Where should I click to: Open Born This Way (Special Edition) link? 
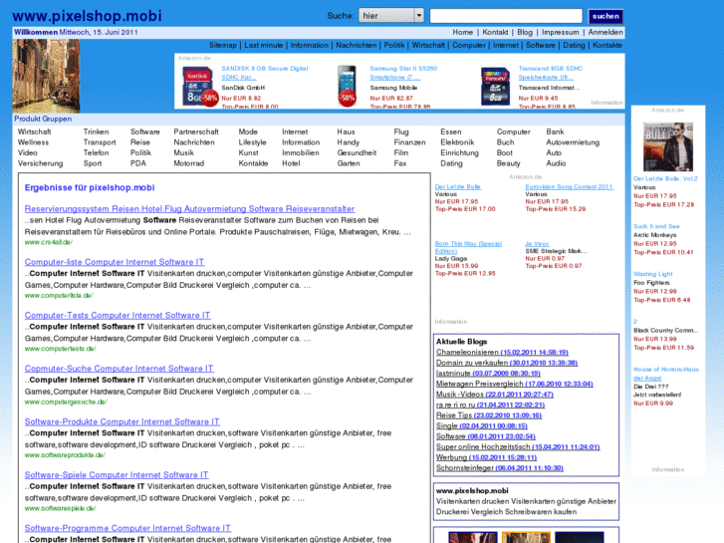[x=468, y=247]
